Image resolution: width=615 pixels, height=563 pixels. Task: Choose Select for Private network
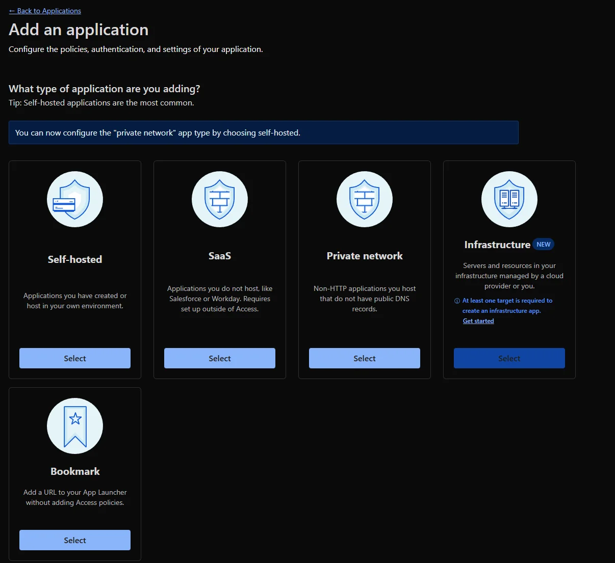pos(365,358)
